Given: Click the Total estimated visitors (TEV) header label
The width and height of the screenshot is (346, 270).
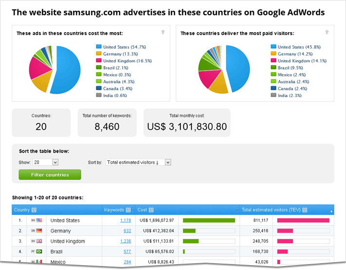Looking at the screenshot, I should [271, 210].
